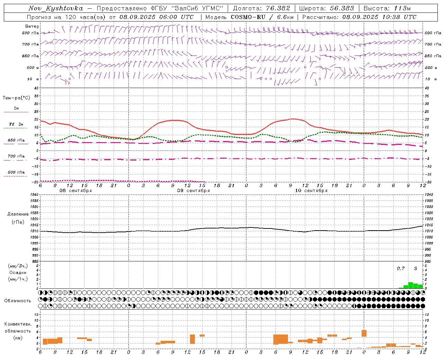
Task: Click the '09 сентября' date label
Action: click(193, 191)
